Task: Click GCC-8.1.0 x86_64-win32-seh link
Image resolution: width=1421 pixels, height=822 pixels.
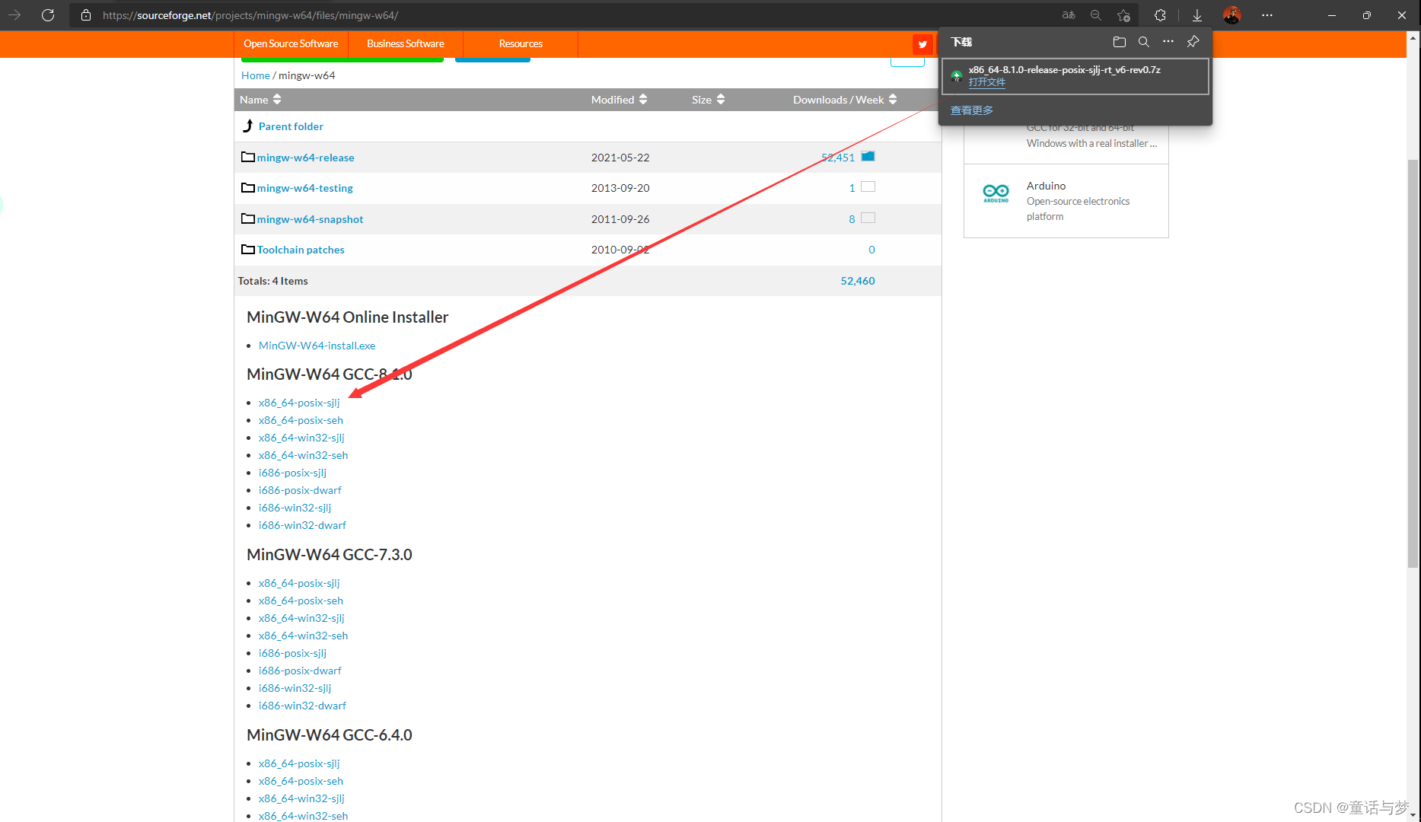Action: (303, 455)
